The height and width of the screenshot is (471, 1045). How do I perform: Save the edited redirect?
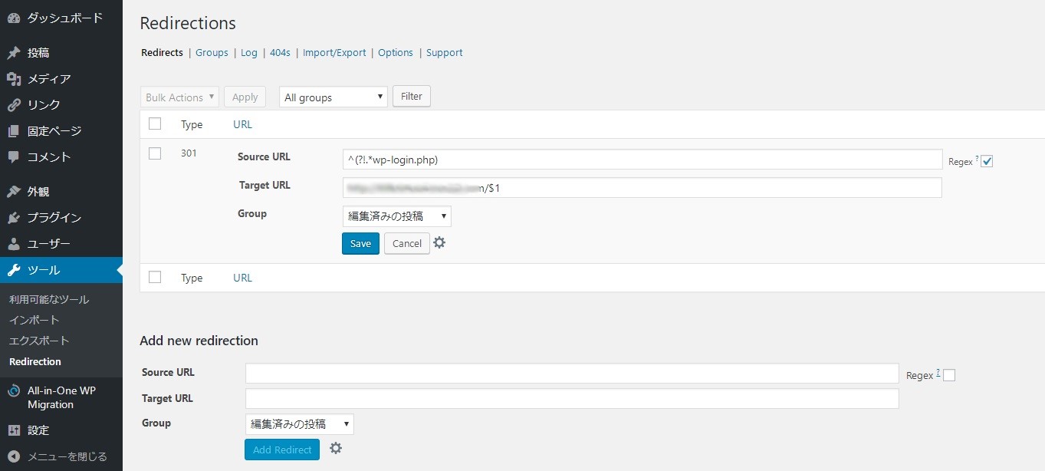[x=360, y=243]
